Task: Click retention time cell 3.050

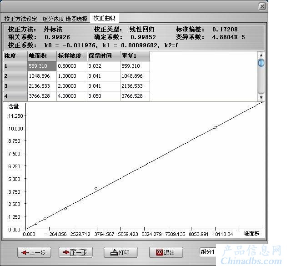Action: click(x=104, y=96)
